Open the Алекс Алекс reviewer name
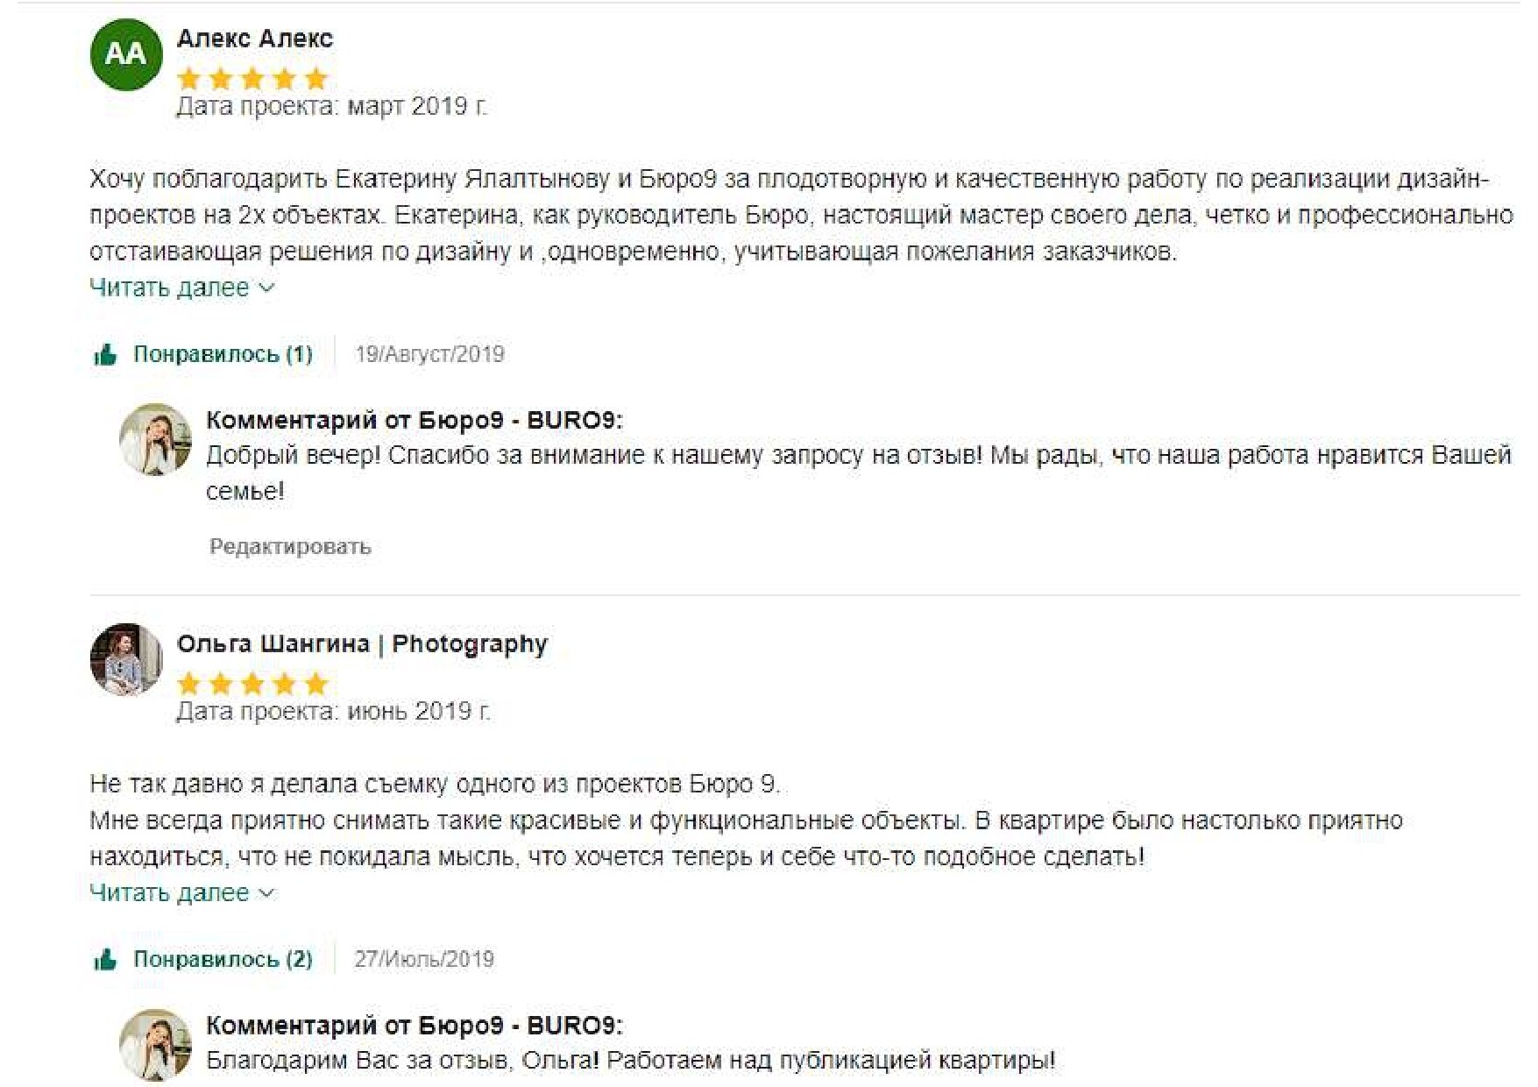Image resolution: width=1538 pixels, height=1087 pixels. (x=254, y=39)
